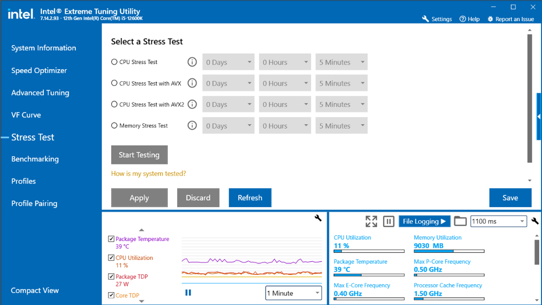542x305 pixels.
Task: Open Minutes dropdown for Memory Stress Test
Action: tap(341, 126)
